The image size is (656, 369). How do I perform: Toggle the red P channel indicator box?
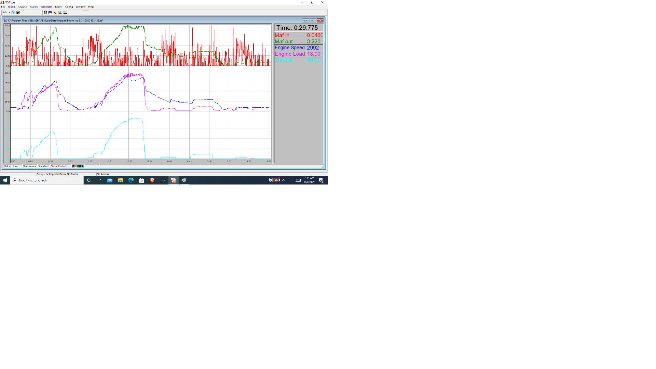[x=73, y=166]
